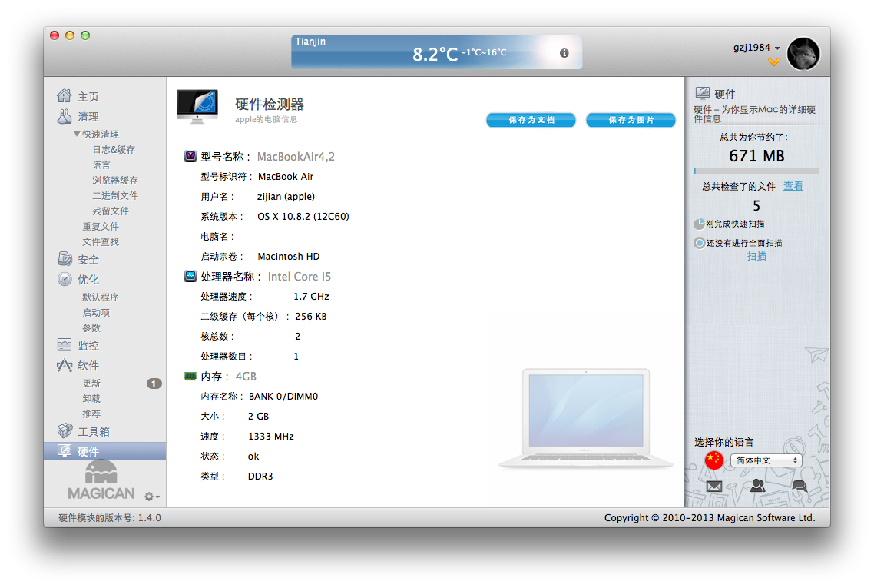
Task: Click the user avatar picture
Action: (x=803, y=54)
